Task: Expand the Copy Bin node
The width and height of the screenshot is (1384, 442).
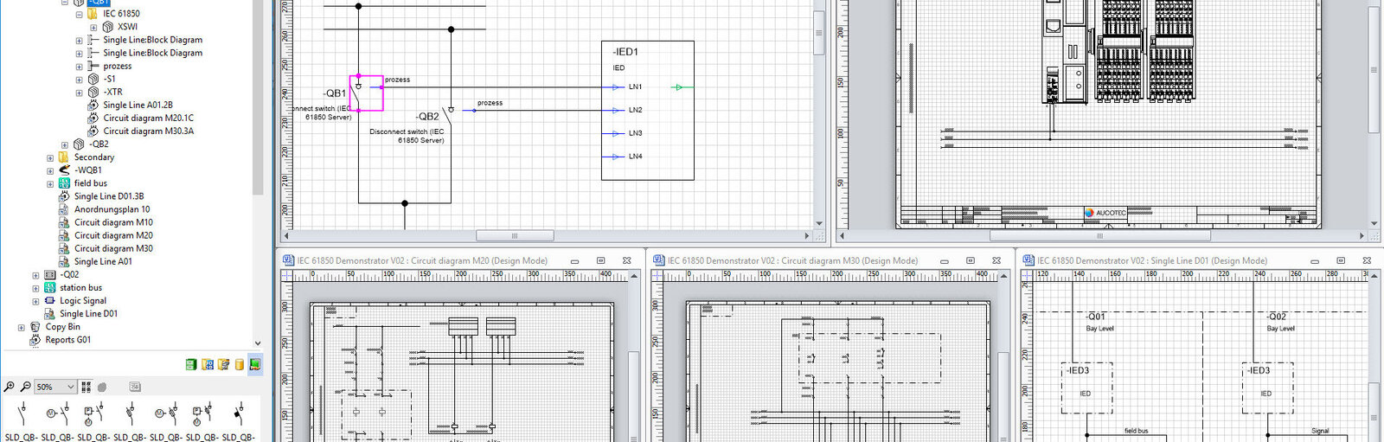Action: [x=22, y=328]
